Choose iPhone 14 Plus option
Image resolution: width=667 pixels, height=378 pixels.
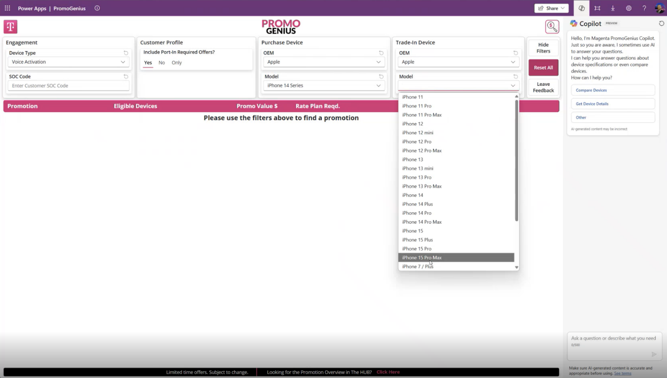click(456, 204)
